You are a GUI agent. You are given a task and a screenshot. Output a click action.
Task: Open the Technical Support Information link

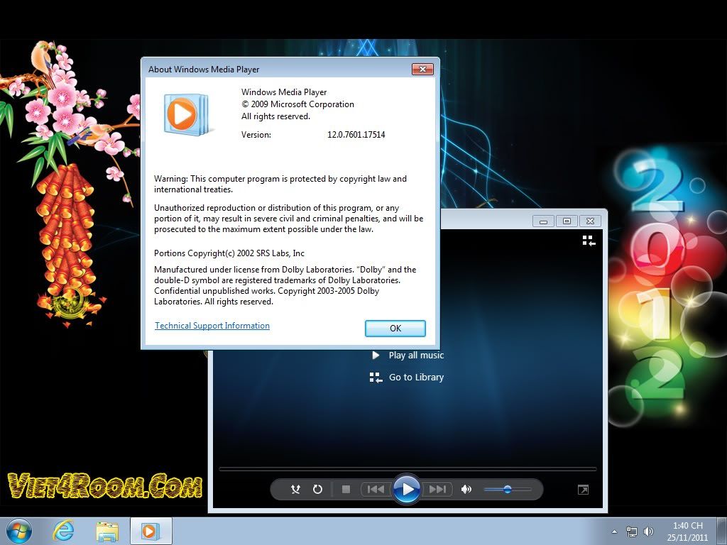coord(212,326)
